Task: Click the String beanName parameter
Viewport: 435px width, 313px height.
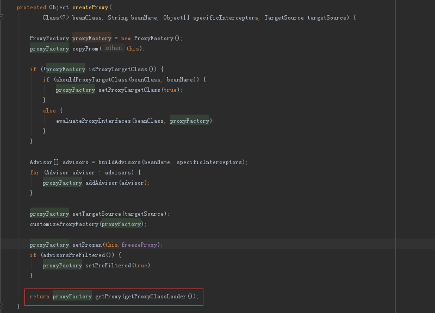Action: (133, 18)
